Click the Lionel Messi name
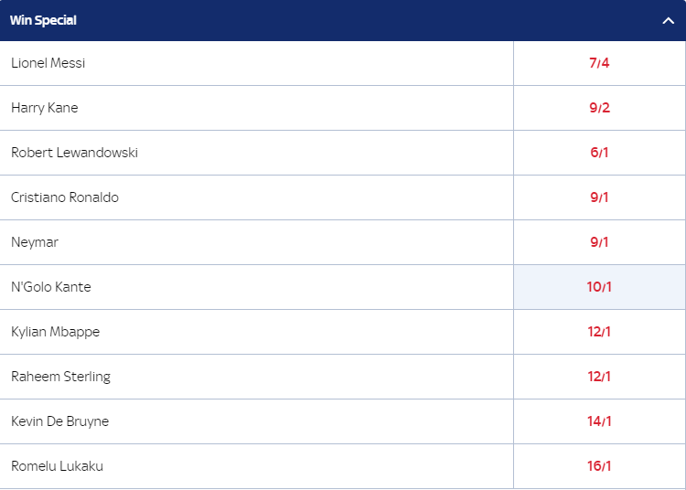 pos(48,63)
